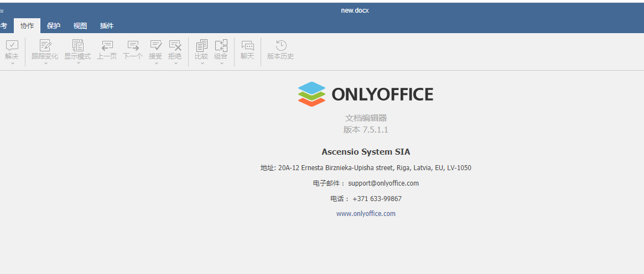
Task: Click the new.docx document title
Action: click(x=355, y=10)
